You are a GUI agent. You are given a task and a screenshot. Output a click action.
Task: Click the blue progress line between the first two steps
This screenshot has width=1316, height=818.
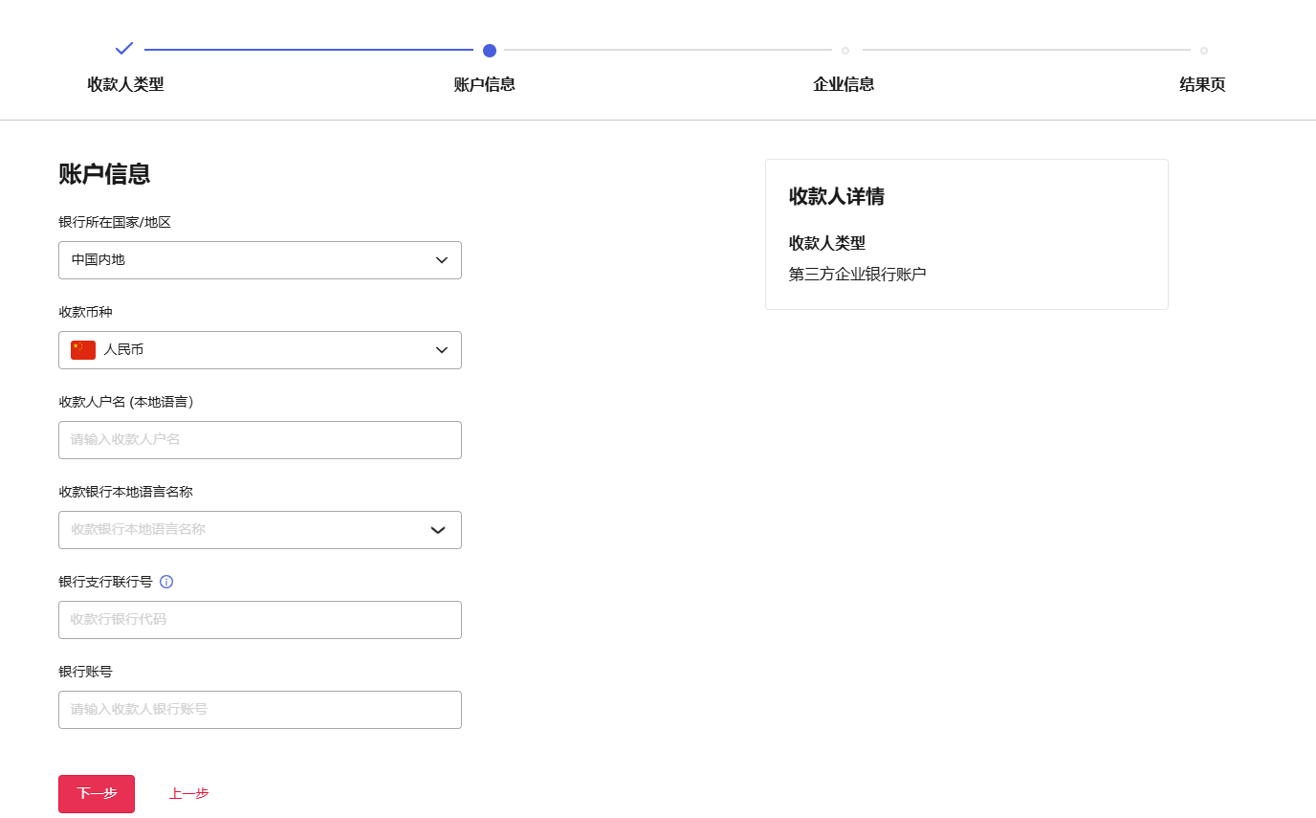tap(308, 50)
